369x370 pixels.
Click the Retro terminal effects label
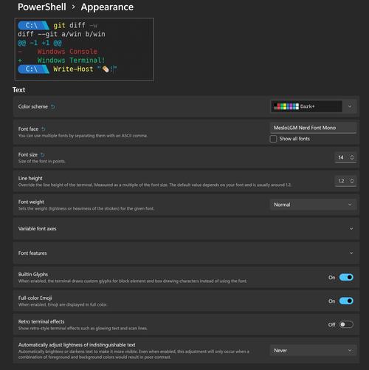[x=41, y=321]
